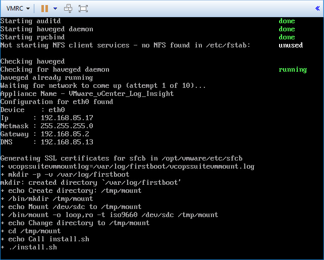Click the green 'running' status text
The image size is (324, 260).
click(x=292, y=69)
